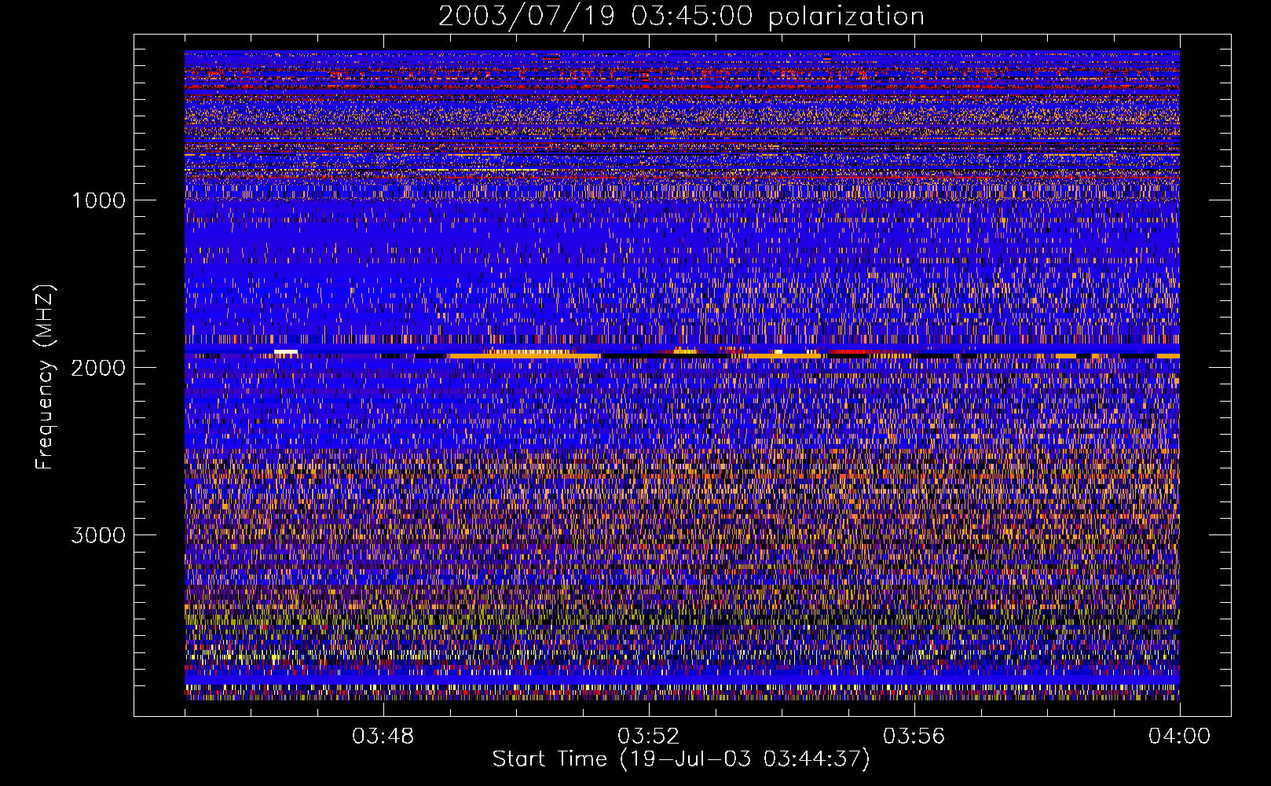This screenshot has height=786, width=1271.
Task: Click the 03:52 time tick label
Action: pyautogui.click(x=649, y=736)
